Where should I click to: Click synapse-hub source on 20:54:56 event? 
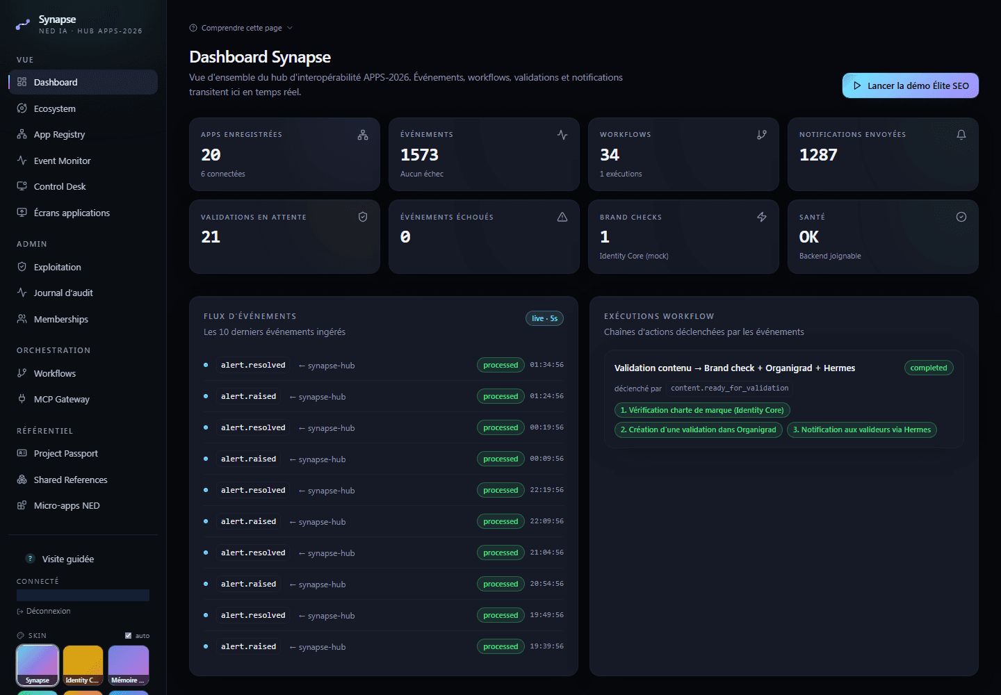(x=322, y=584)
